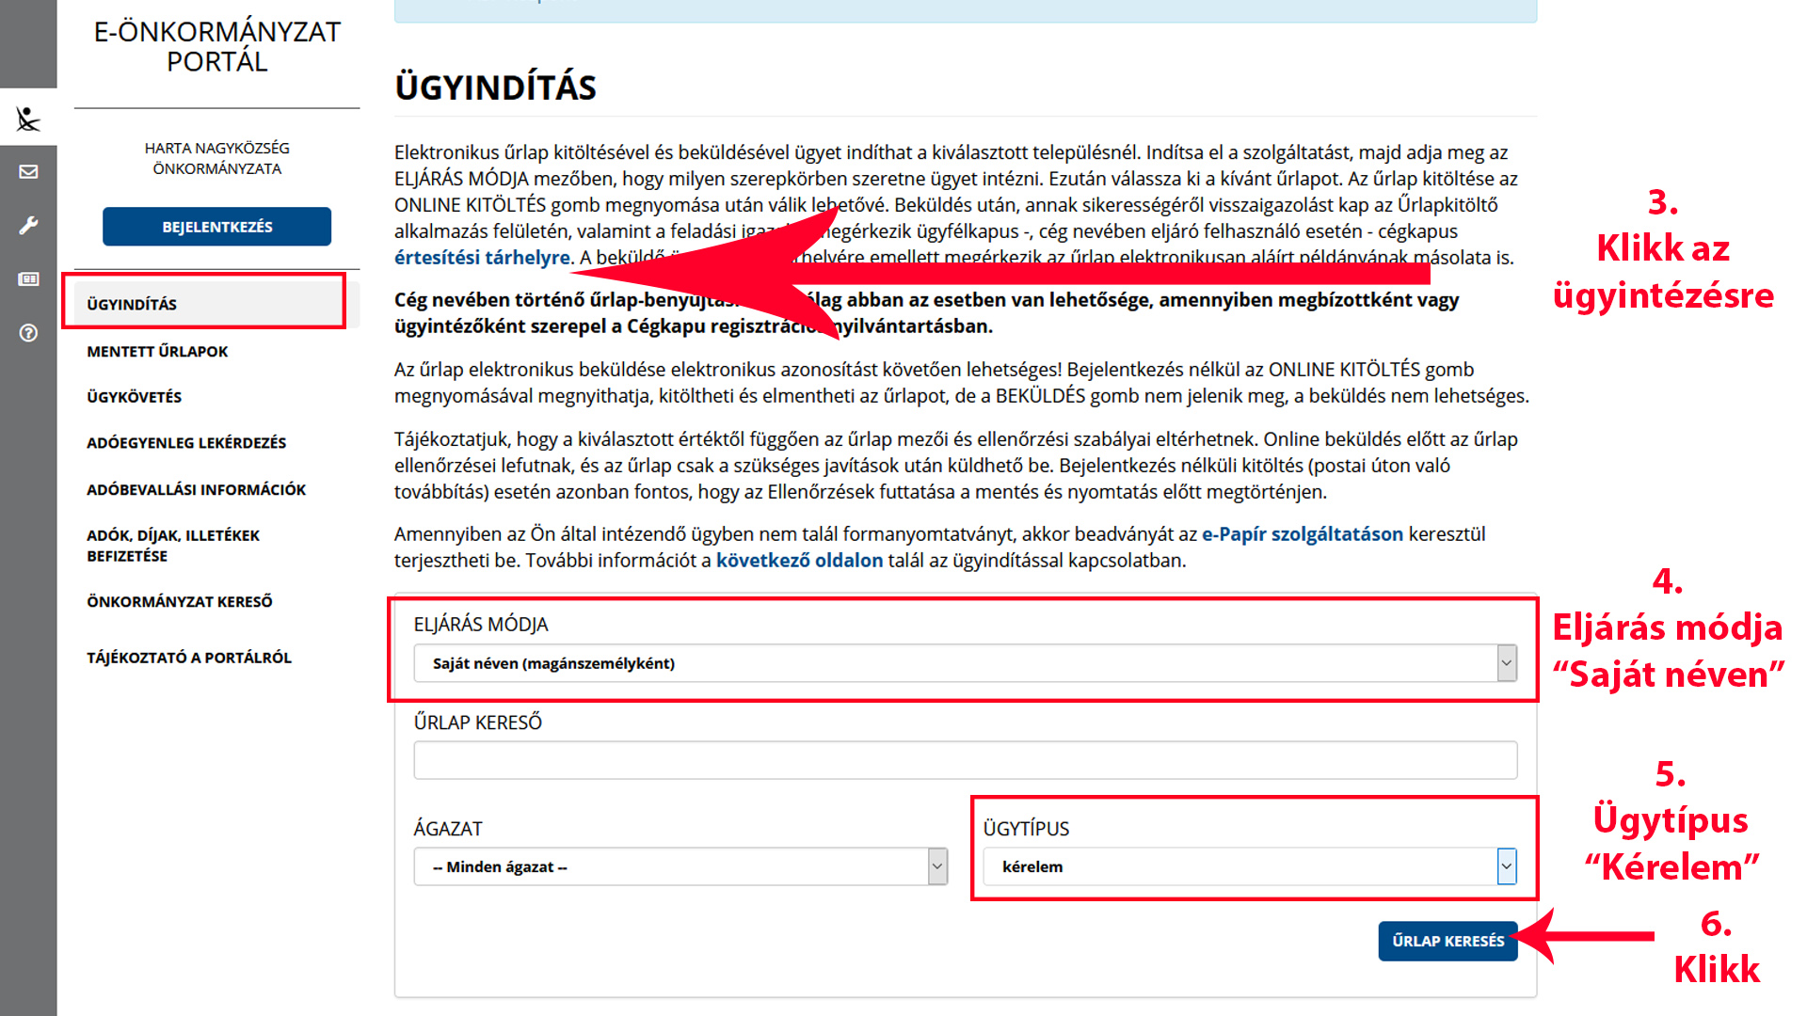1807x1016 pixels.
Task: Click the E-ÖNKORMÁNYZAT PORTÁL title
Action: (216, 46)
